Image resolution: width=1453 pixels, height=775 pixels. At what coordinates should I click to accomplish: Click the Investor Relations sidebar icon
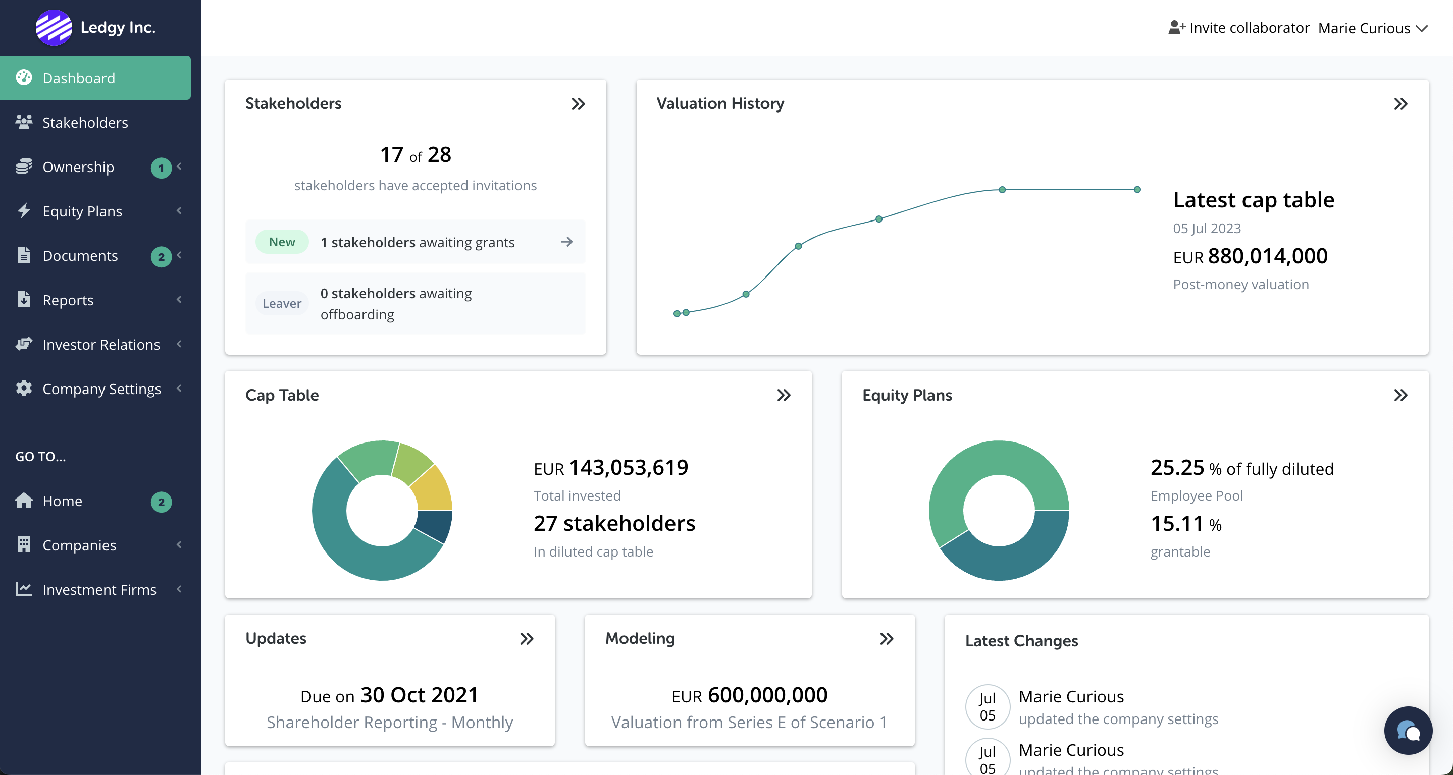[x=25, y=344]
